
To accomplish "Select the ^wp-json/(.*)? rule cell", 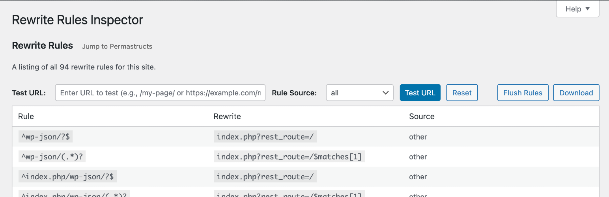I will tap(52, 157).
